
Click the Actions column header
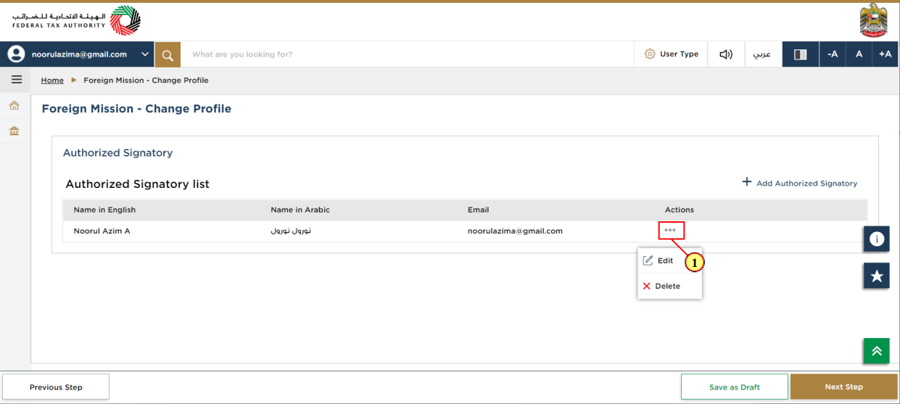point(680,210)
